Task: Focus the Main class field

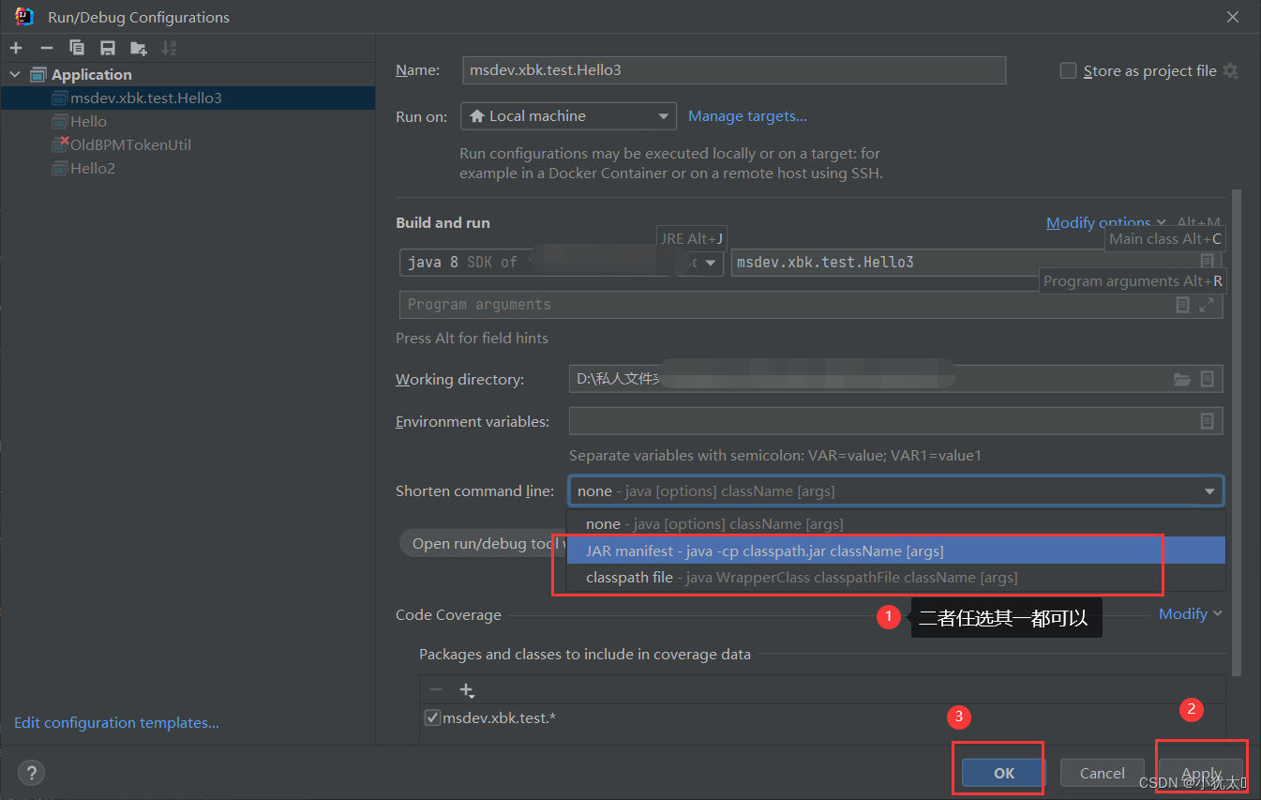Action: tap(977, 263)
